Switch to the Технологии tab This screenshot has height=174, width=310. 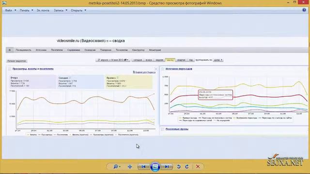pyautogui.click(x=122, y=50)
